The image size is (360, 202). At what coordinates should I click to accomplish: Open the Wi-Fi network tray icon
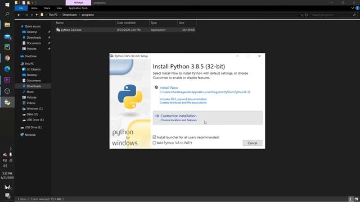coord(11,160)
